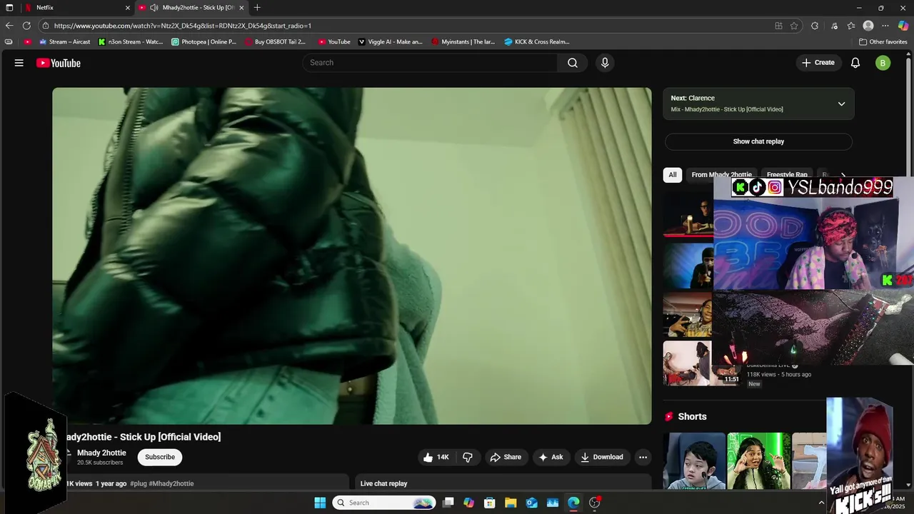Open KICK & Cross Realm bookmark
This screenshot has height=514, width=914.
tap(537, 41)
